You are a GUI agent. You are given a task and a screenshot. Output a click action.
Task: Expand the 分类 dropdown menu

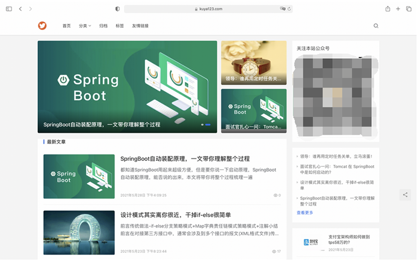coord(85,26)
